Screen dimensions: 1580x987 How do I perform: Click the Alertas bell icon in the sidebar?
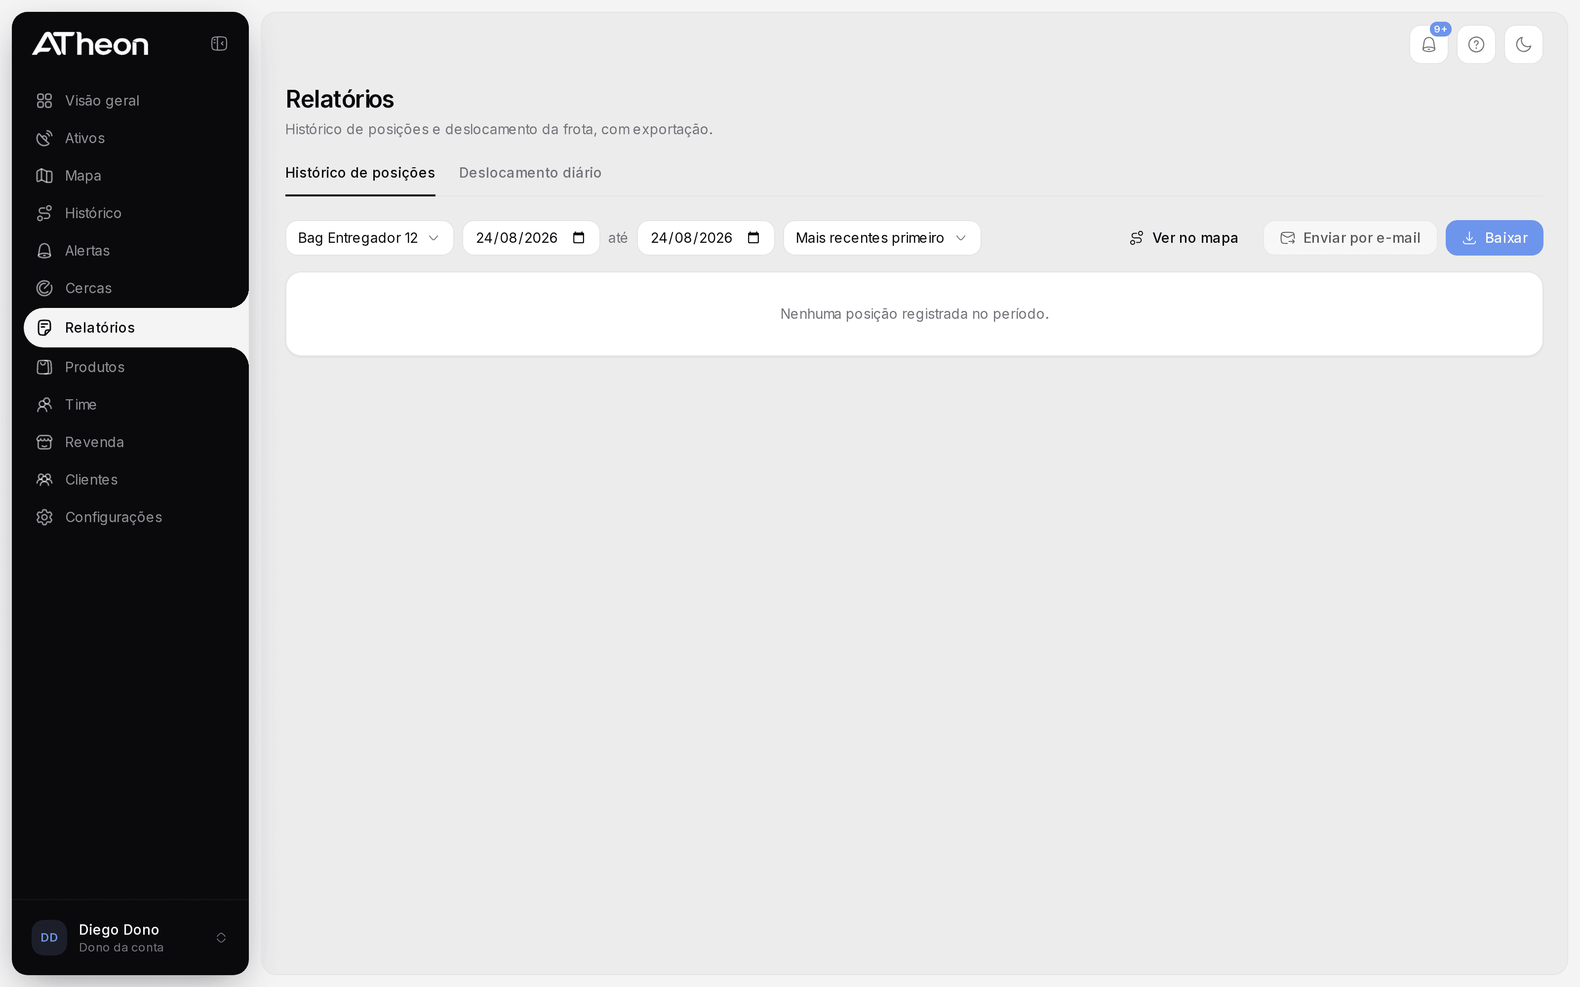44,251
